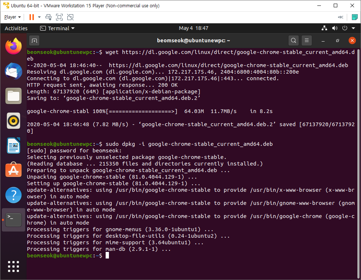The width and height of the screenshot is (361, 280).
Task: Open the Files manager dock icon
Action: pyautogui.click(x=13, y=96)
